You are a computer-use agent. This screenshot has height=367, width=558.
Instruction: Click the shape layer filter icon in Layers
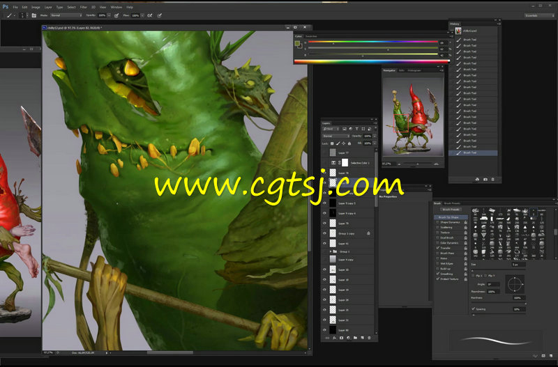pos(363,129)
